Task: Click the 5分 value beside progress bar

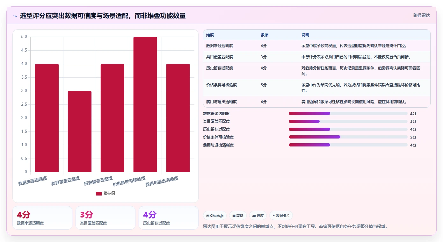Action: (413, 137)
